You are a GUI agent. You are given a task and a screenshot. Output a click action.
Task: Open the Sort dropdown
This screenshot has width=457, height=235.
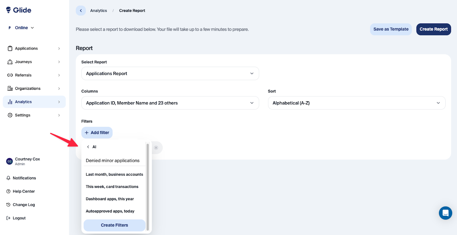[356, 103]
